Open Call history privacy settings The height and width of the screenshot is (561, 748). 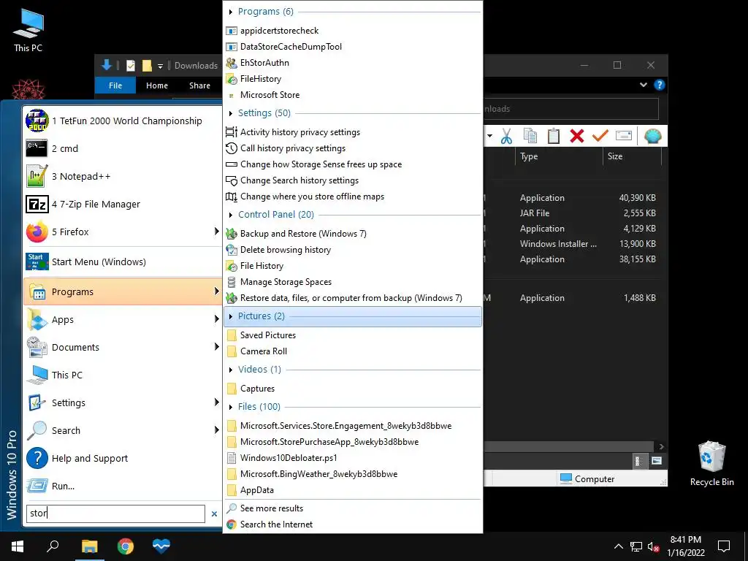tap(353, 148)
